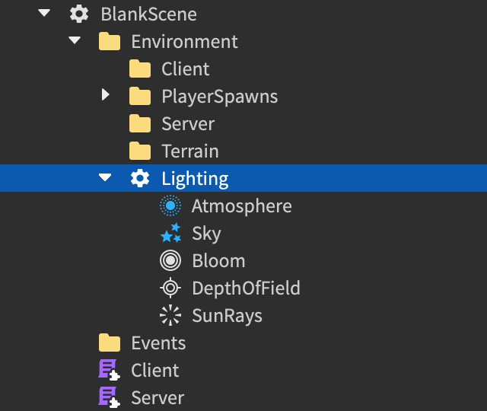Click the Events folder icon

tap(110, 343)
